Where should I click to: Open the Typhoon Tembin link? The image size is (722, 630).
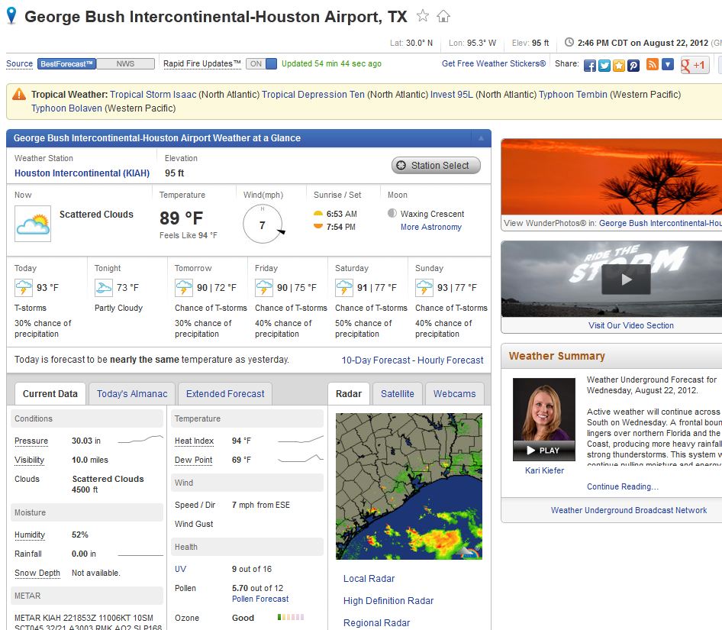click(x=573, y=95)
